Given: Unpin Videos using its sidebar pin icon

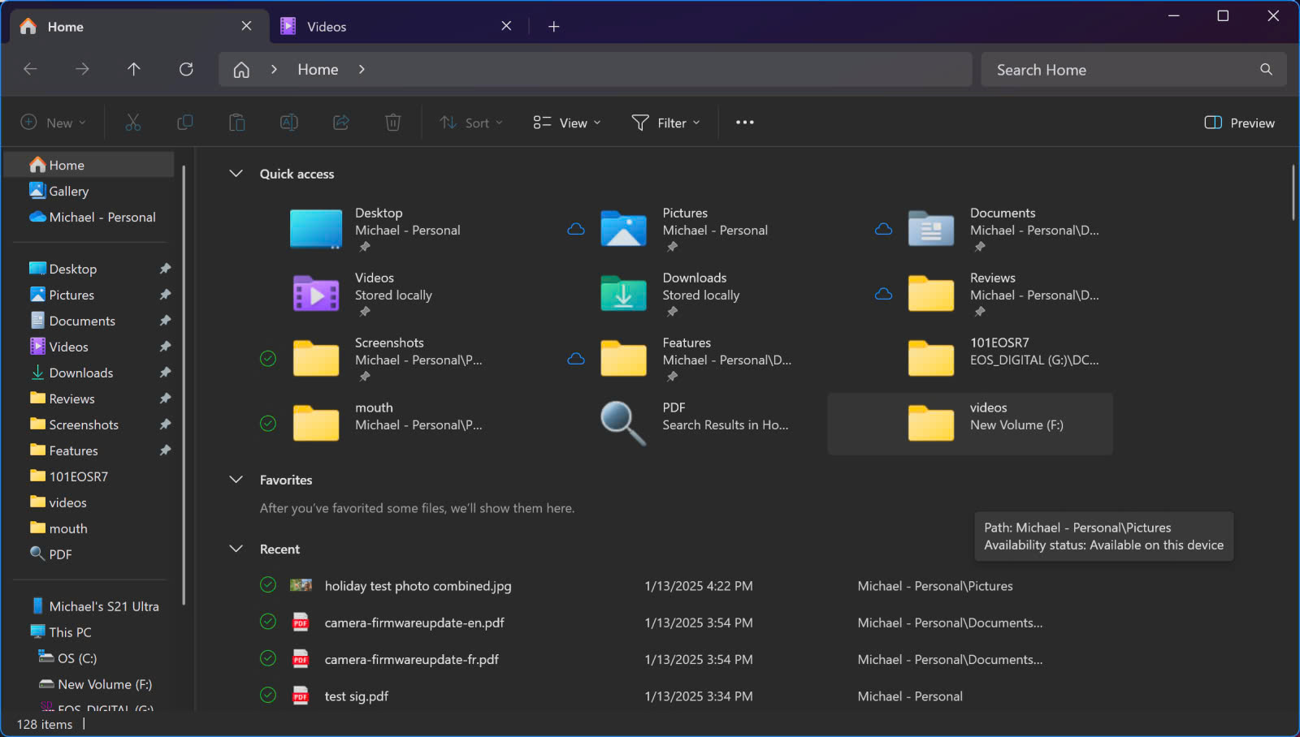Looking at the screenshot, I should 165,347.
